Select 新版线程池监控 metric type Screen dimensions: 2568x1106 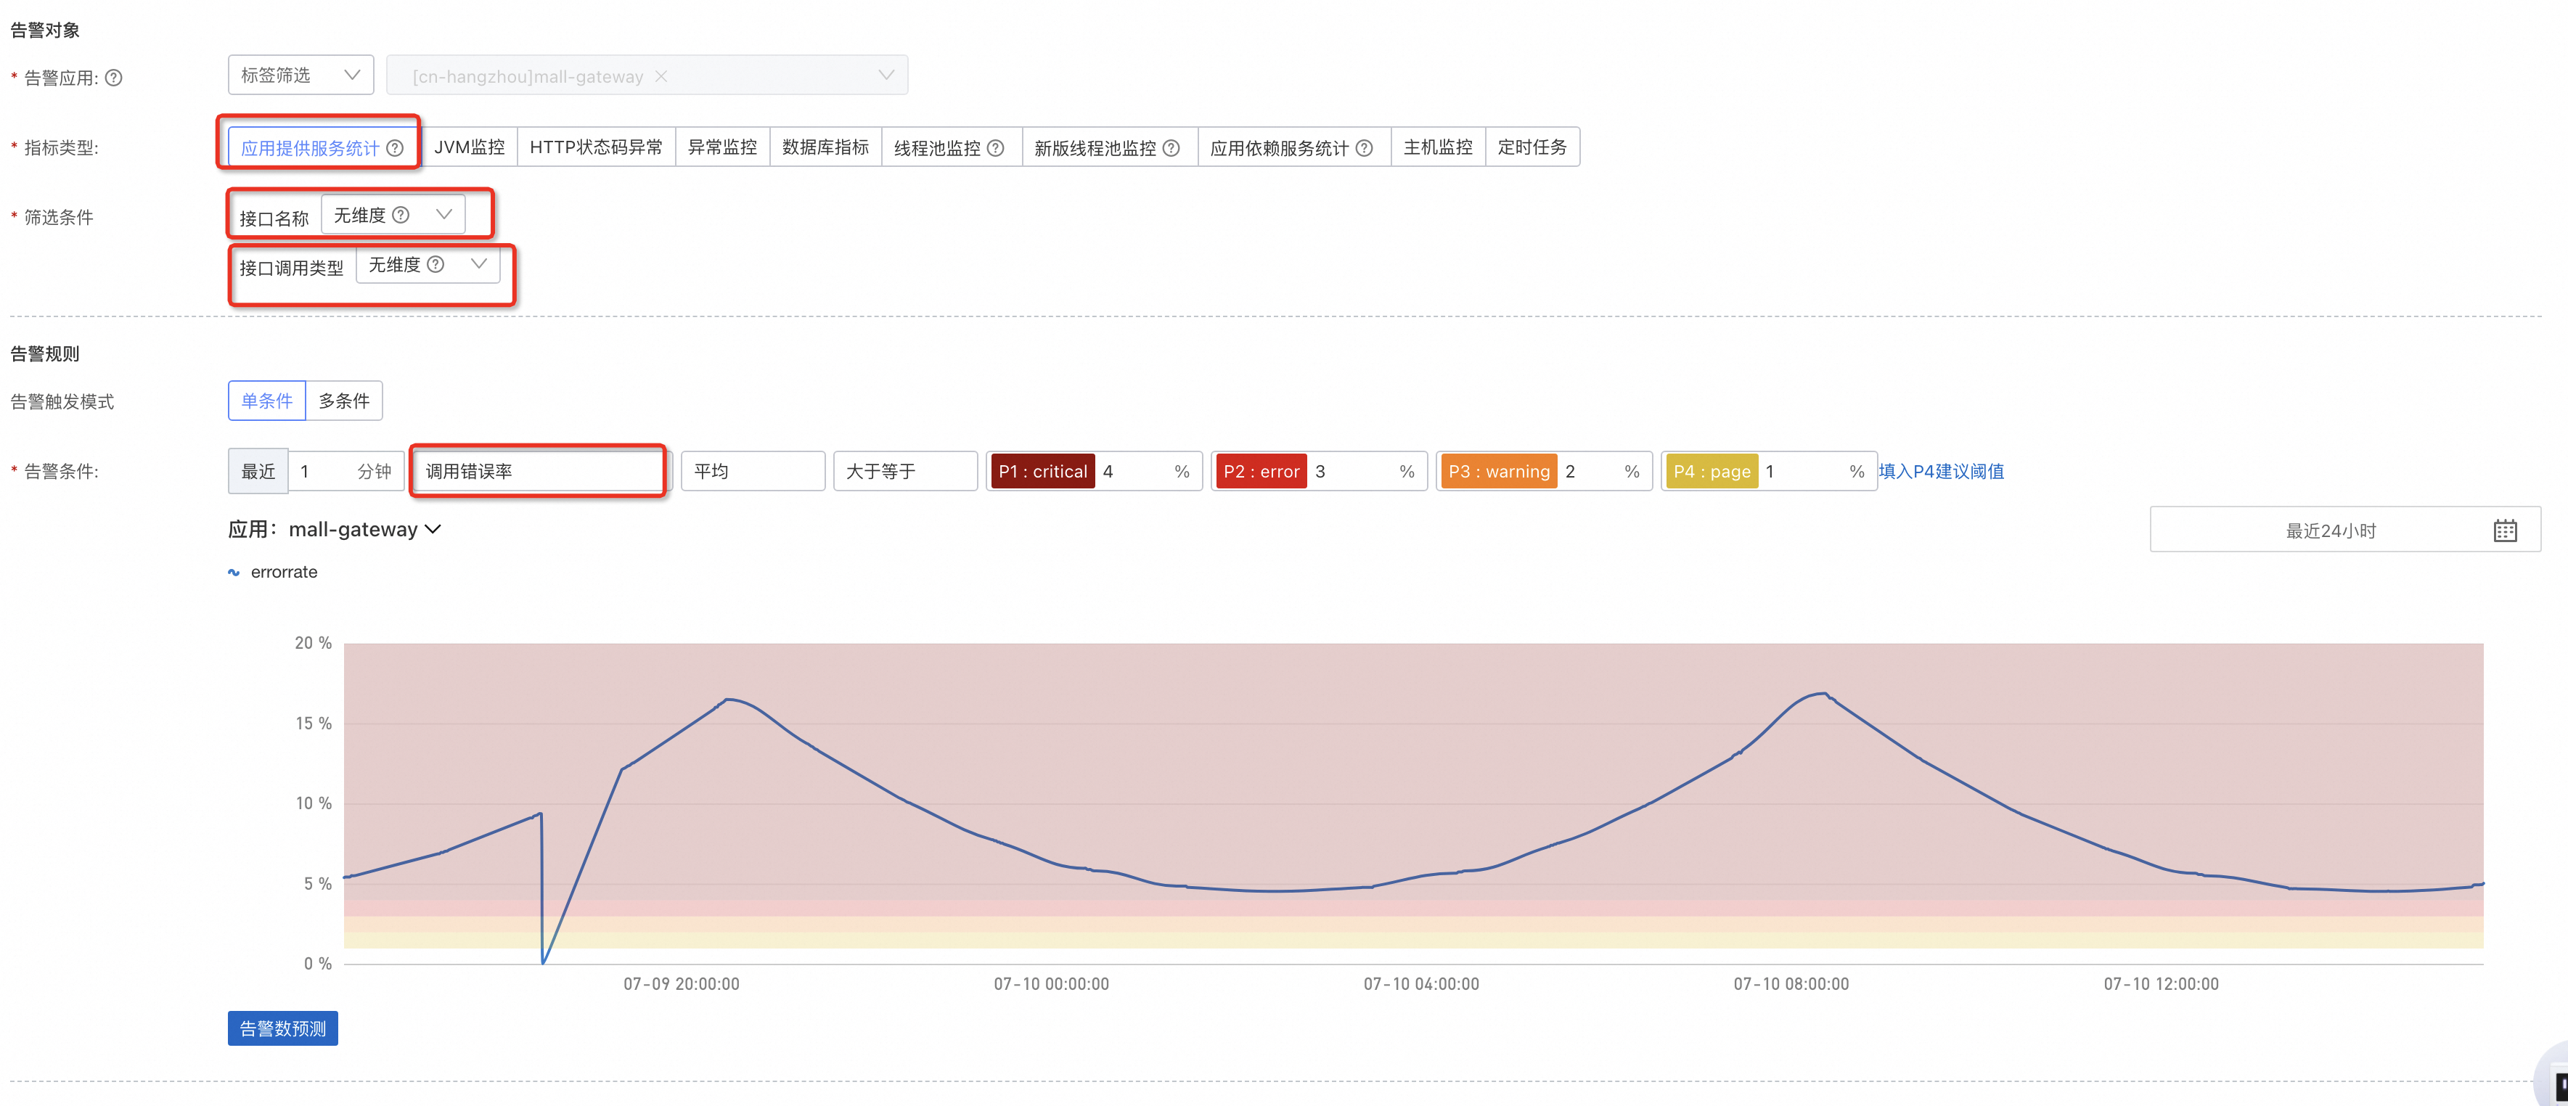pyautogui.click(x=1110, y=147)
